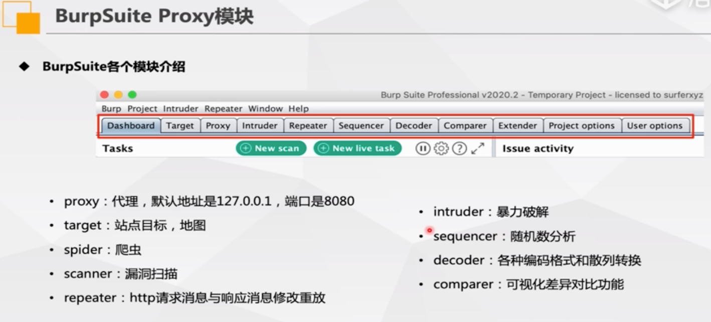The height and width of the screenshot is (322, 711).
Task: Click the 'scanner' bullet line text
Action: [121, 273]
